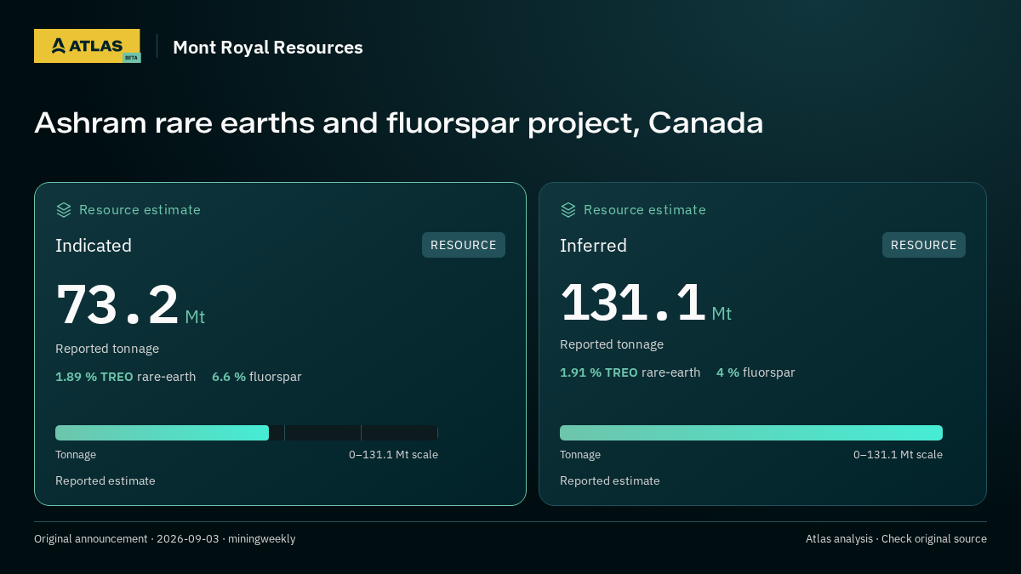This screenshot has width=1021, height=574.
Task: Click the 1.89 % TREO rare-earth grade
Action: (126, 377)
